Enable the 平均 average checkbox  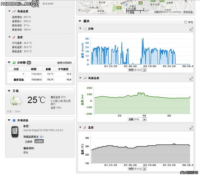pos(185,22)
